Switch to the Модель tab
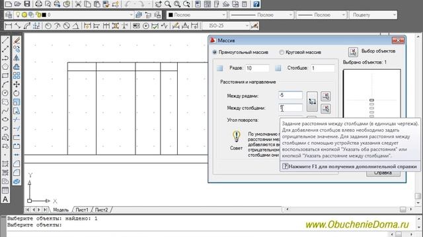 click(61, 209)
